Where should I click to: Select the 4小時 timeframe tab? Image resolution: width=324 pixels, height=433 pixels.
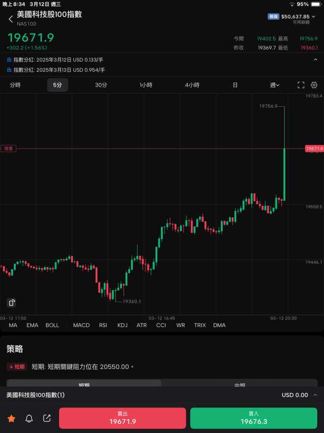pyautogui.click(x=192, y=85)
